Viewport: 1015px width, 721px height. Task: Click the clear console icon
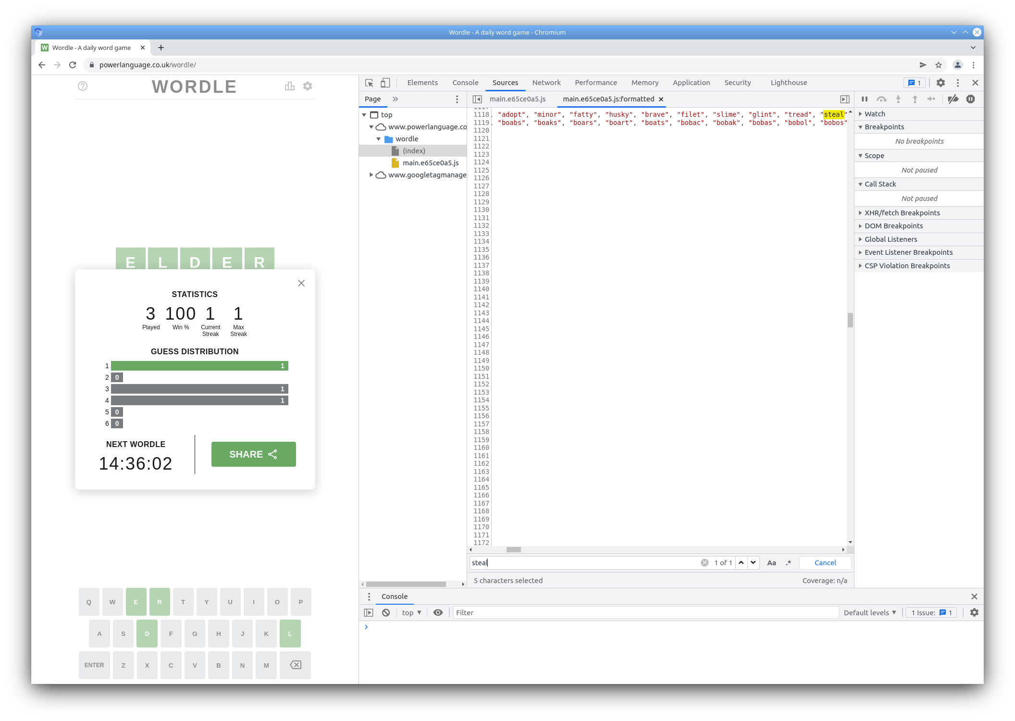(386, 612)
